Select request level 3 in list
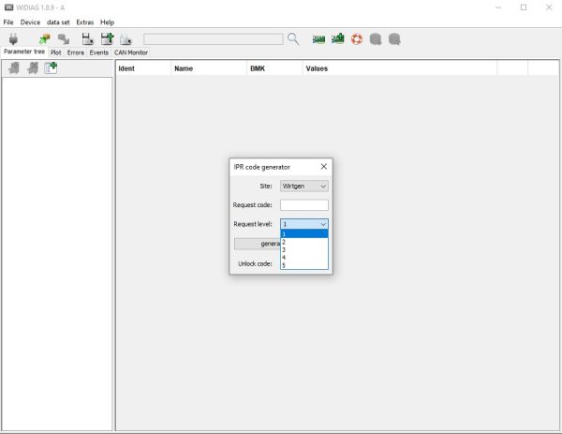 pyautogui.click(x=303, y=250)
